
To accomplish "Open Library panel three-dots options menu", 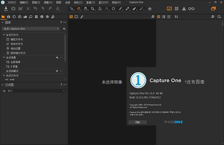I will tap(65, 22).
